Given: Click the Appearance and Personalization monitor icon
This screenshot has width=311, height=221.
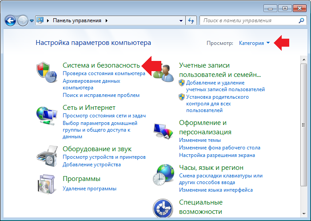Looking at the screenshot, I should coord(163,131).
